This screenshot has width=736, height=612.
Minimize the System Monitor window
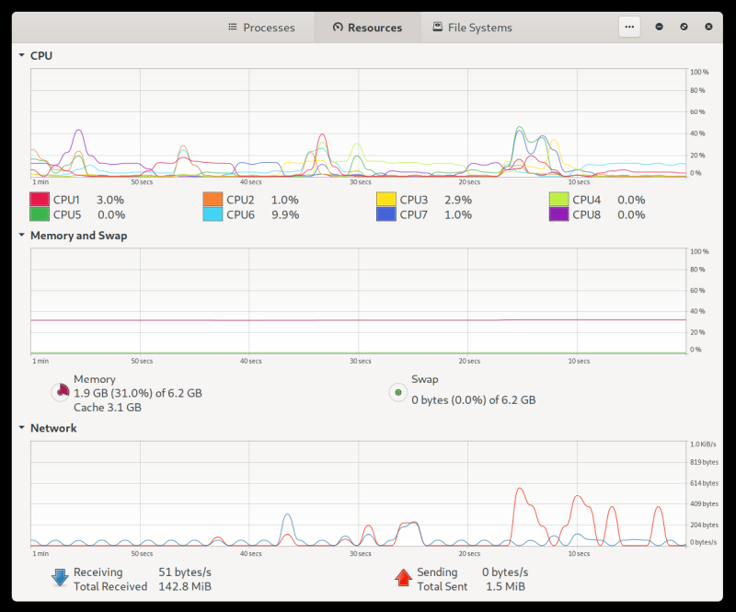click(x=660, y=27)
